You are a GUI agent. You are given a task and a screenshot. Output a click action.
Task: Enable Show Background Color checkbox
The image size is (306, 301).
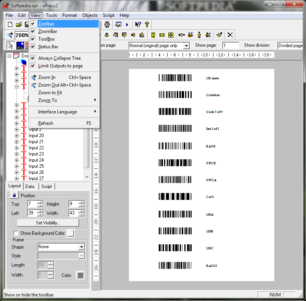(16, 233)
